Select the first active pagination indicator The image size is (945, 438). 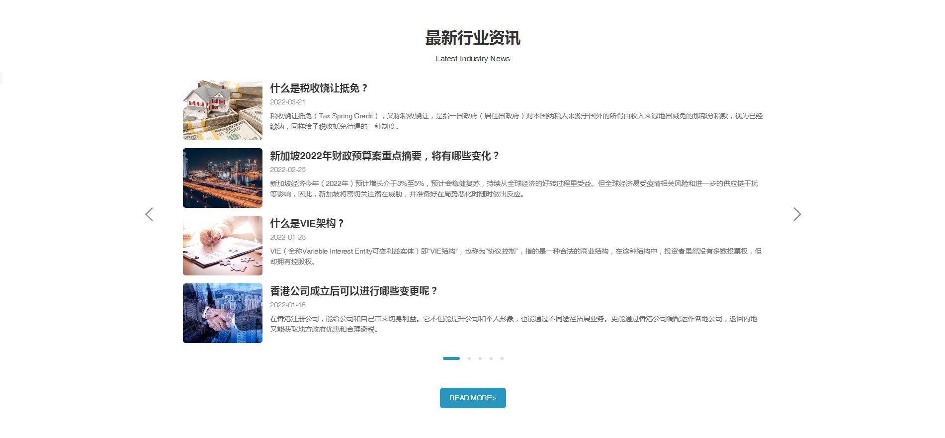tap(451, 358)
